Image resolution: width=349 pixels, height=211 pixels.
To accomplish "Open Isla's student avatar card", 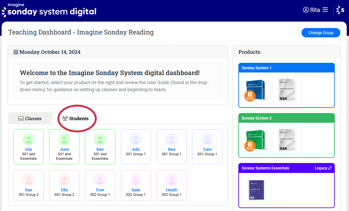I will [x=29, y=139].
